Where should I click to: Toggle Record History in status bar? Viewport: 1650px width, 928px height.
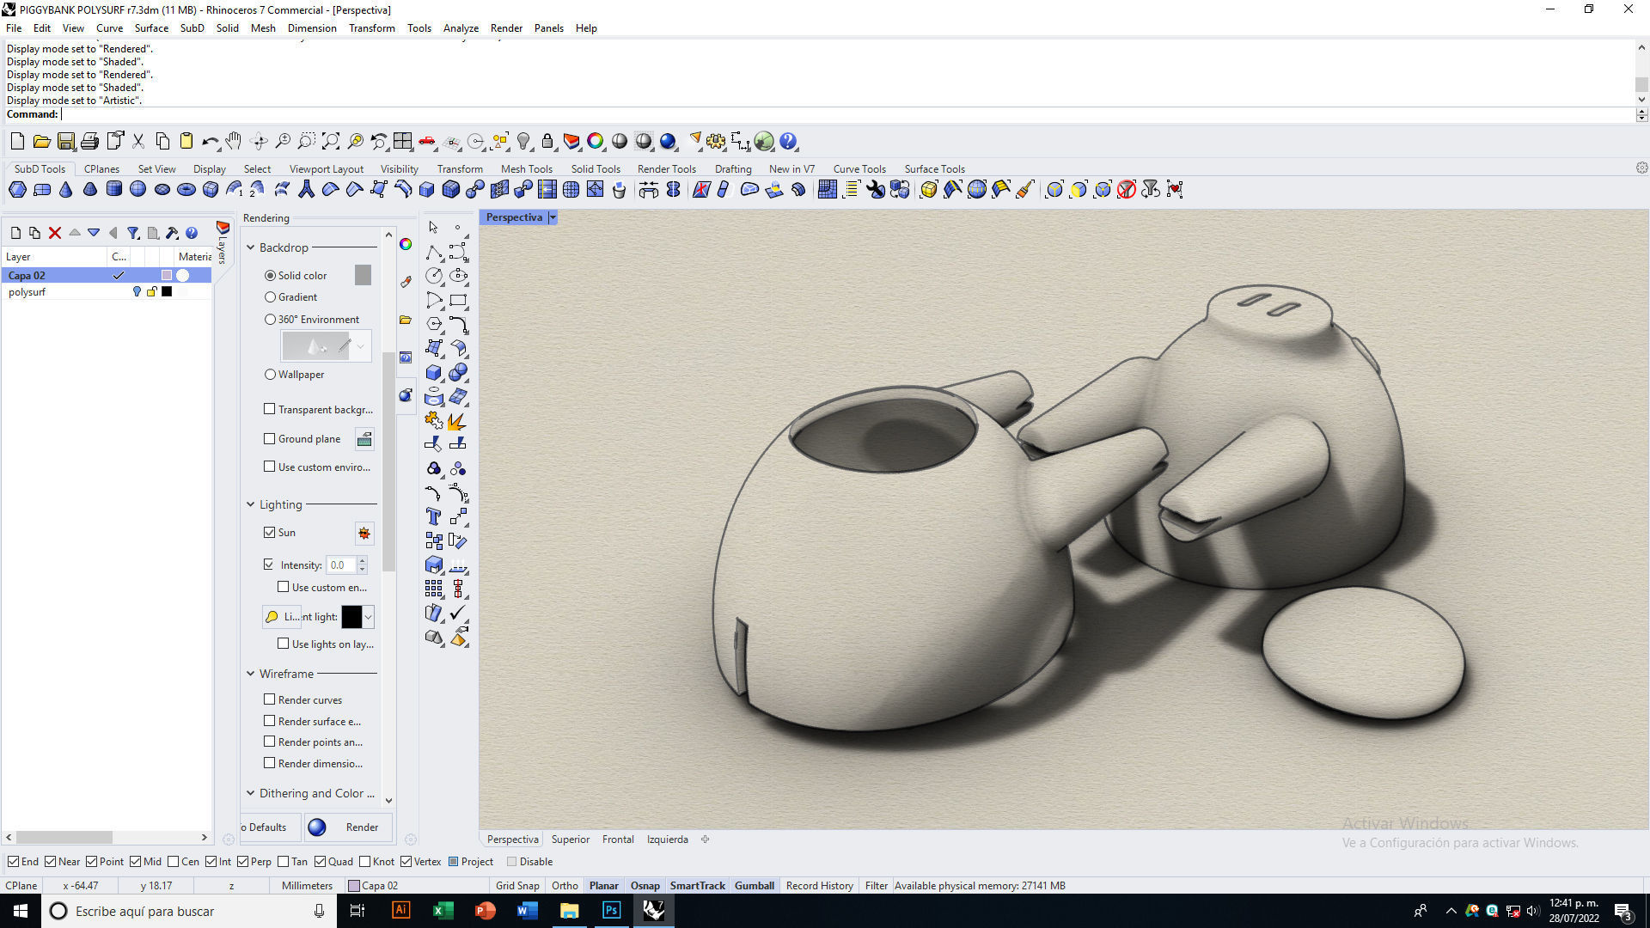pos(819,886)
